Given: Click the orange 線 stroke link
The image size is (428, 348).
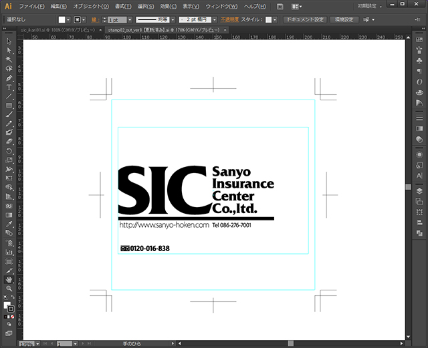Looking at the screenshot, I should point(96,19).
